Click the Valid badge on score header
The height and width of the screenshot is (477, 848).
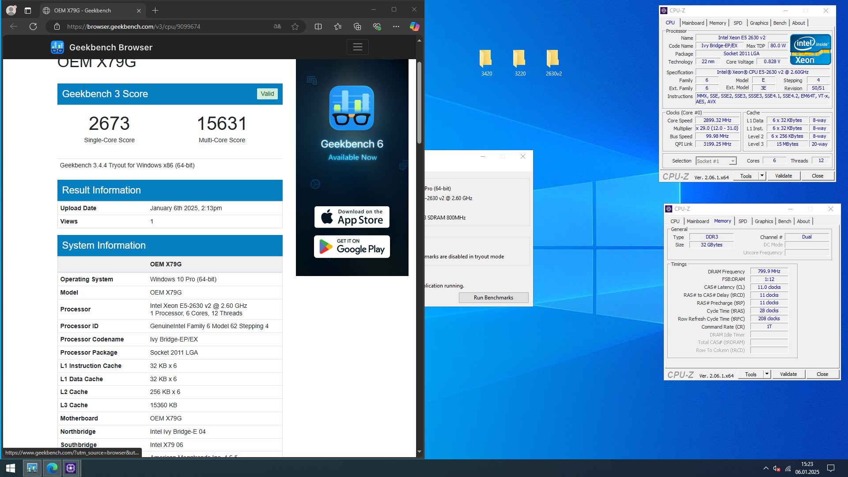(x=267, y=94)
